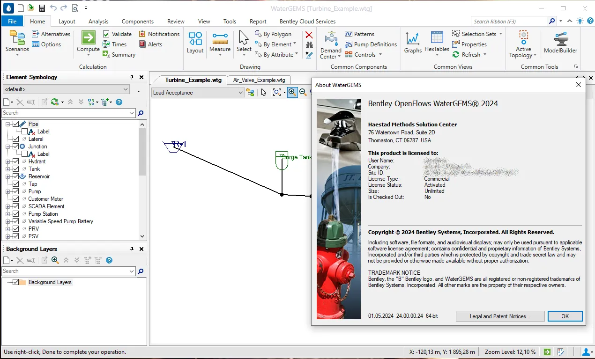This screenshot has height=359, width=595.
Task: Choose Select By Polygon
Action: point(273,34)
